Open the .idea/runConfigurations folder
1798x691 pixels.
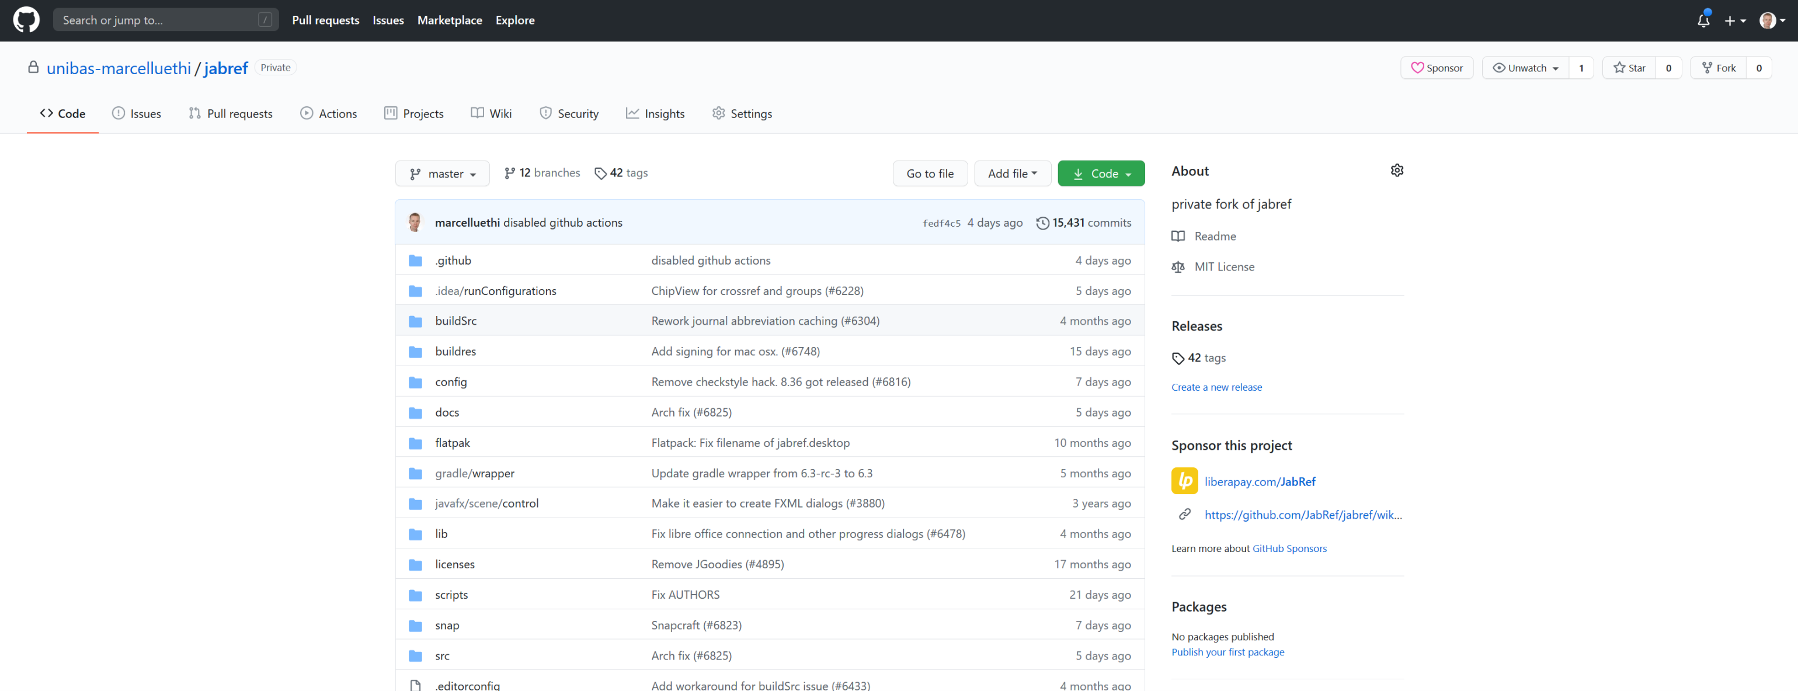pyautogui.click(x=496, y=291)
